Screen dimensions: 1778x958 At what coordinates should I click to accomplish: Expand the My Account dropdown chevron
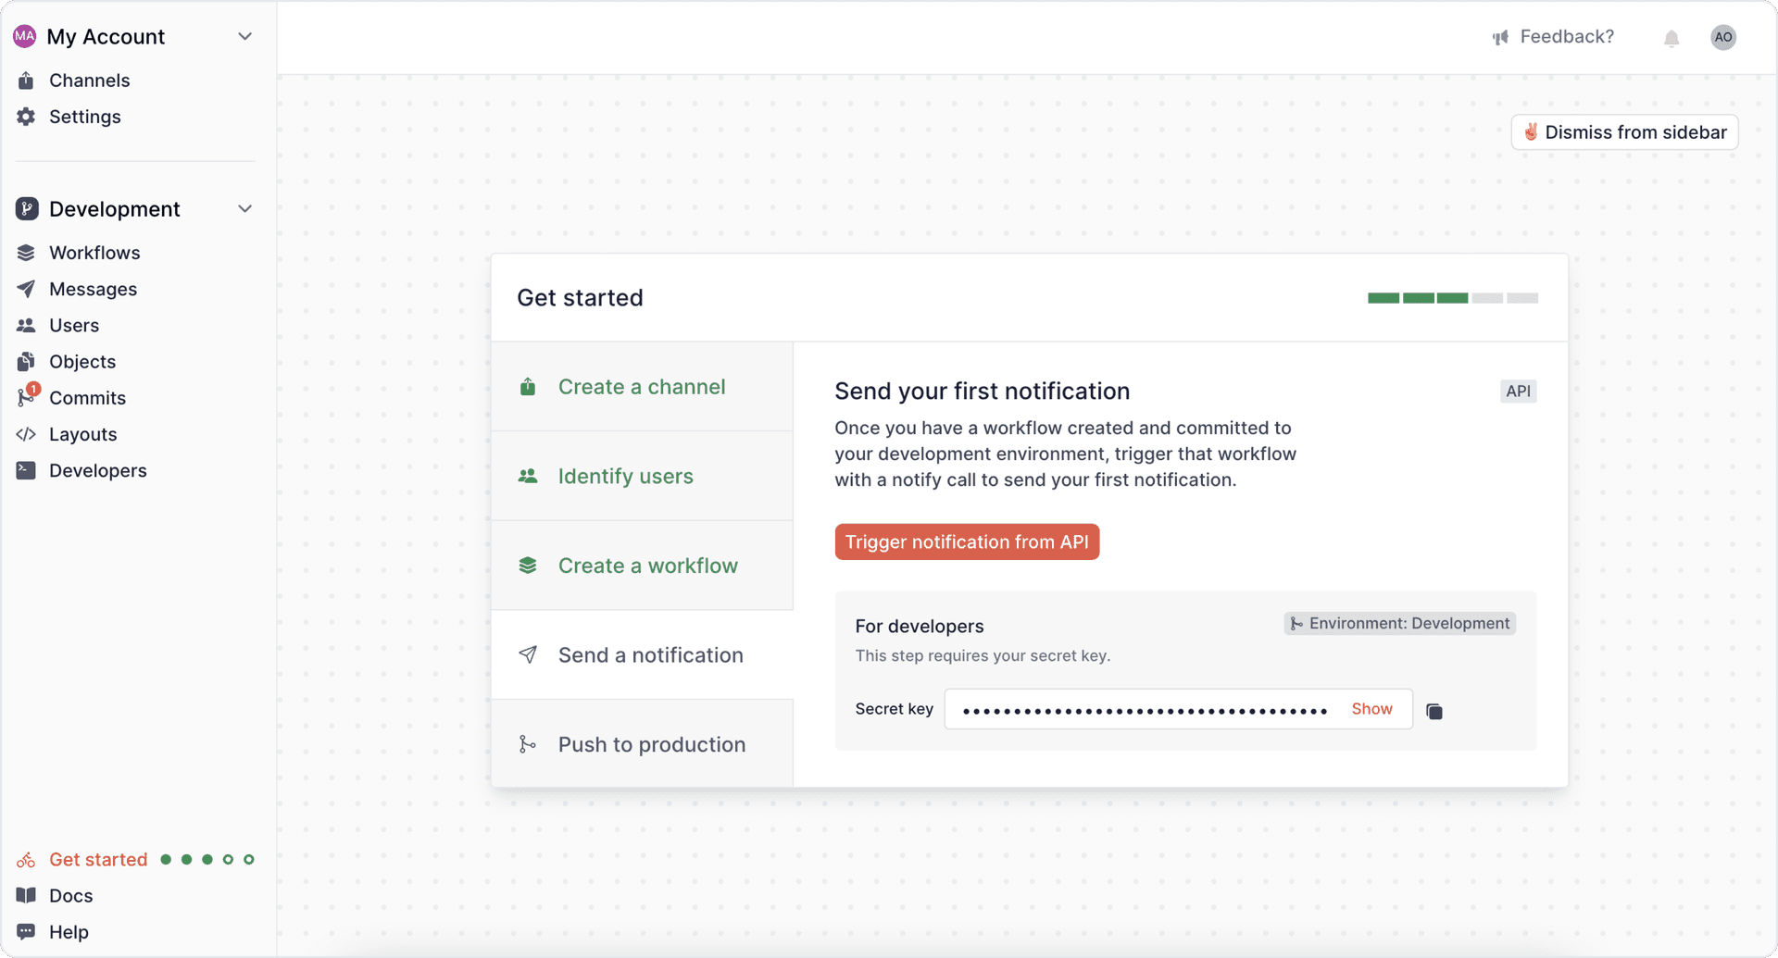244,37
